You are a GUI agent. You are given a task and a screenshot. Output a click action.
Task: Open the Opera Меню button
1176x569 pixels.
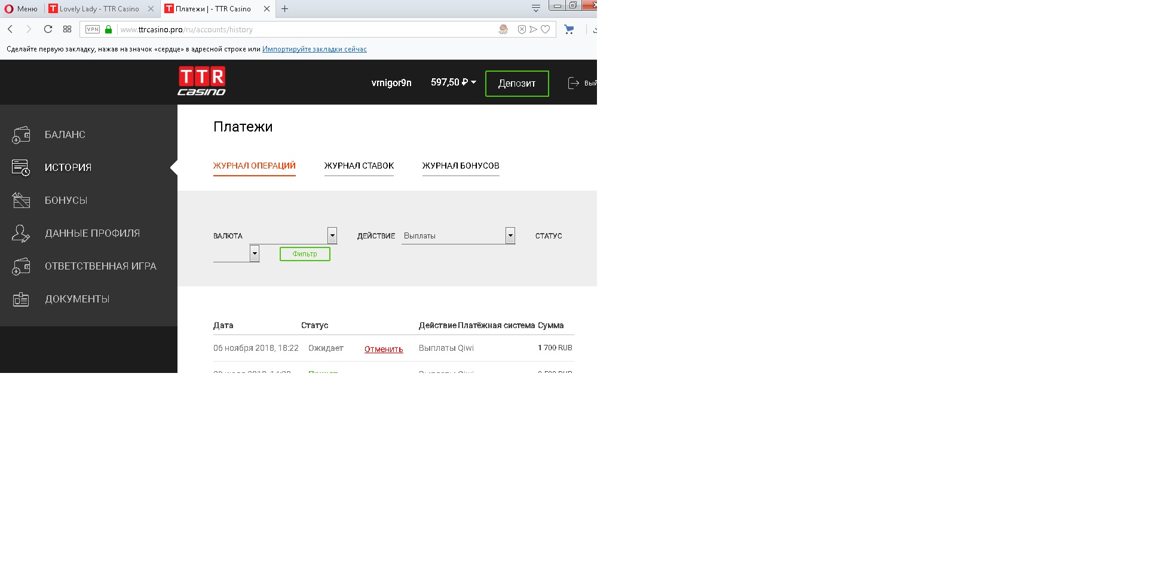(21, 8)
